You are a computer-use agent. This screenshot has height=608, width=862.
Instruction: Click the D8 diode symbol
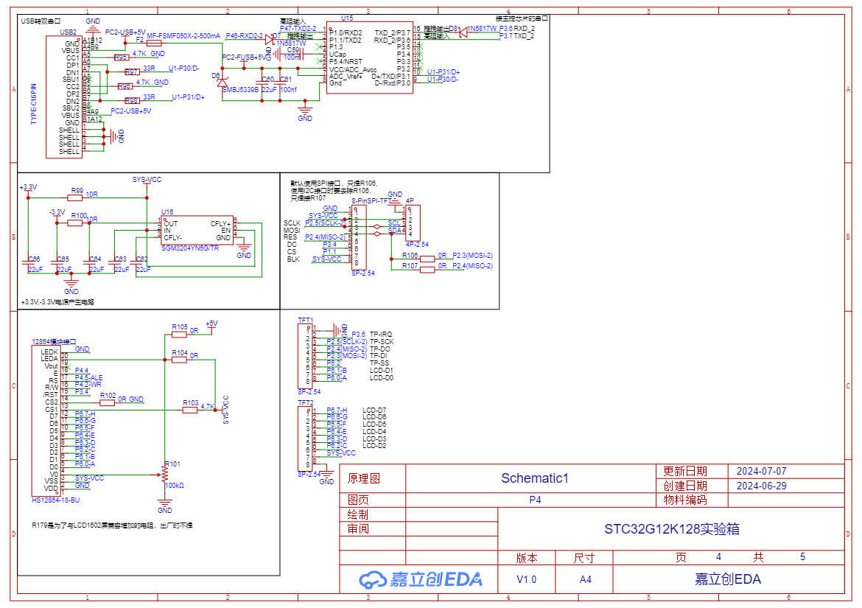(463, 32)
